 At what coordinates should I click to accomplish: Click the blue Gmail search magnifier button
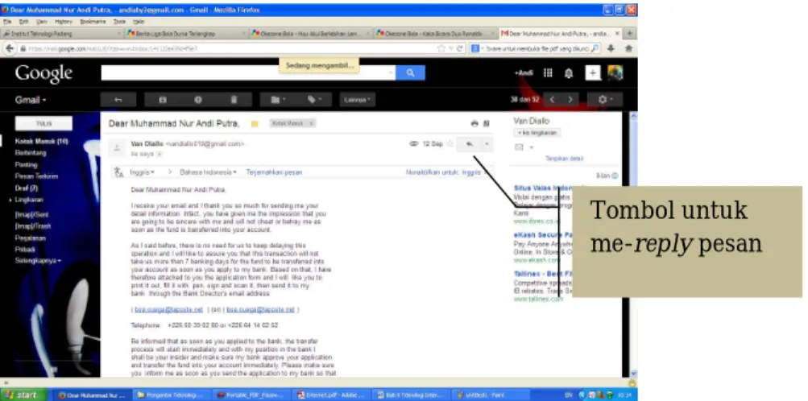(x=410, y=73)
